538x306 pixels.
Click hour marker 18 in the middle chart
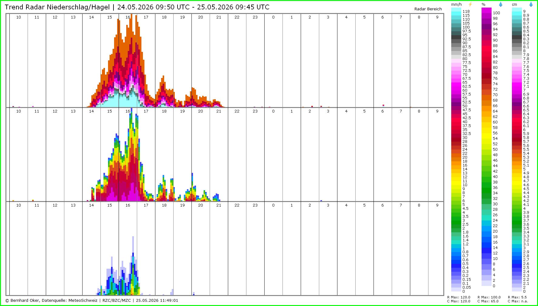click(164, 111)
